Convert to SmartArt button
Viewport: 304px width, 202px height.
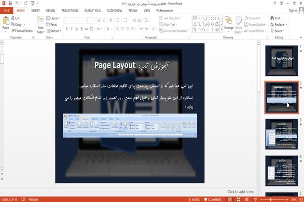173,31
